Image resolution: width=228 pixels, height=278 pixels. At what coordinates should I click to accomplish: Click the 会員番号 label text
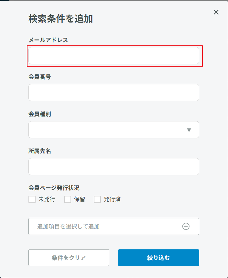(40, 77)
